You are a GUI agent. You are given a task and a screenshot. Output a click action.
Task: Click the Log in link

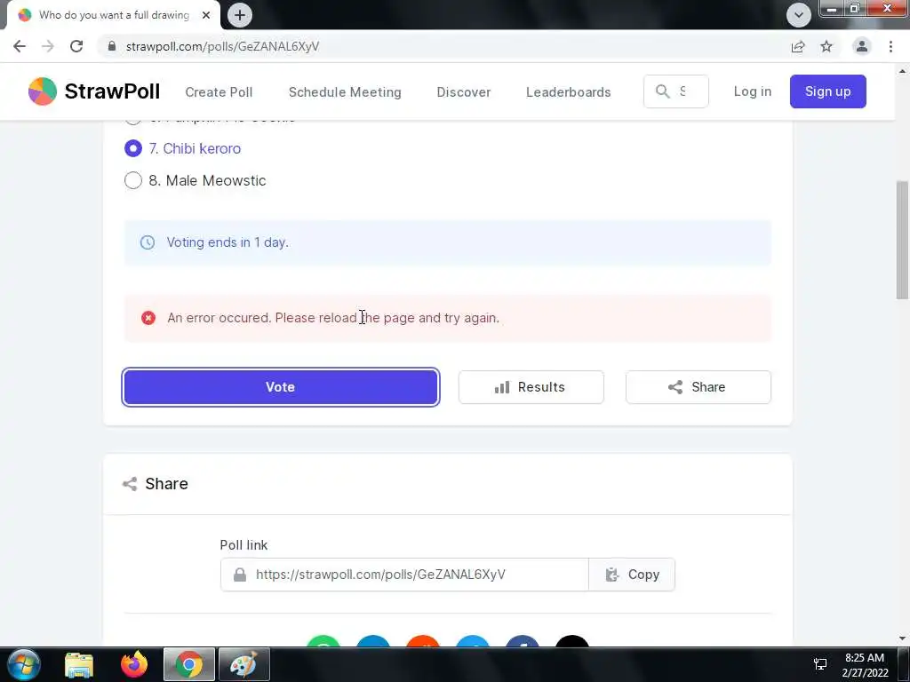[x=752, y=91]
